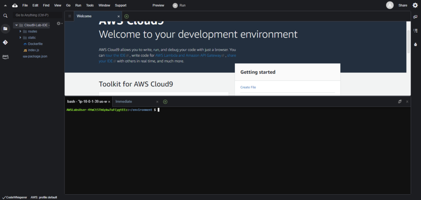The image size is (421, 200).
Task: Collapse the menu bar arrow icon
Action: [x=5, y=5]
